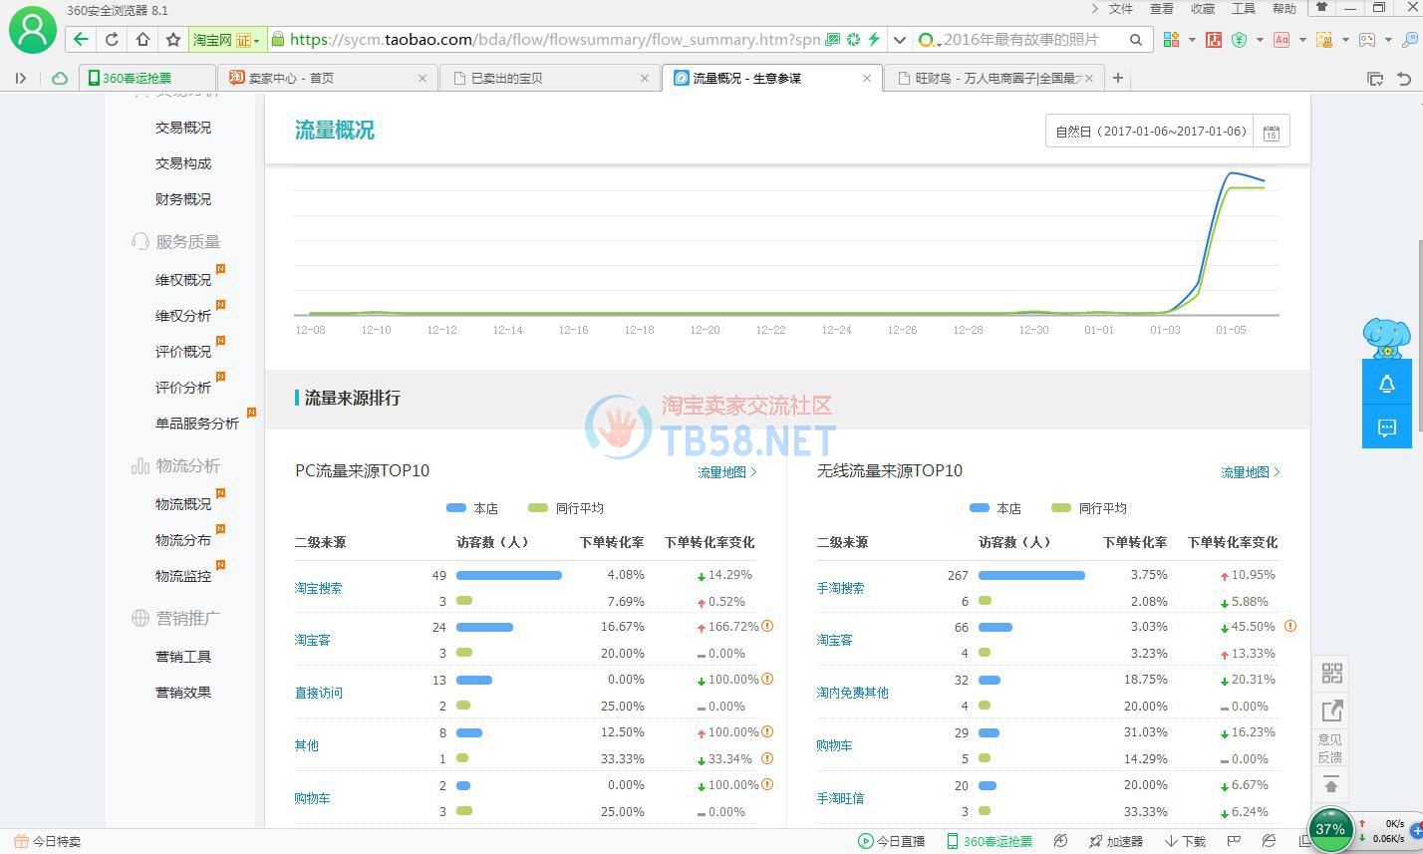Click the back-to-top arrow icon
The height and width of the screenshot is (854, 1423).
[1331, 785]
